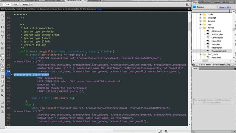Click the Move or Convert CSS icon
Image resolution: width=236 pixels, height=133 pixels.
[3, 95]
